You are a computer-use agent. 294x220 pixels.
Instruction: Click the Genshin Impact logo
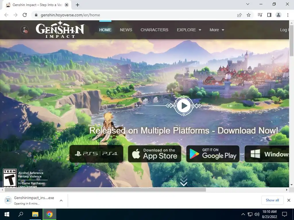tap(60, 30)
